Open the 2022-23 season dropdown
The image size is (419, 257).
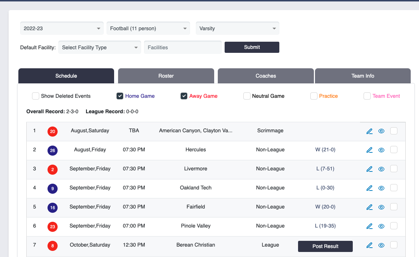click(x=62, y=28)
